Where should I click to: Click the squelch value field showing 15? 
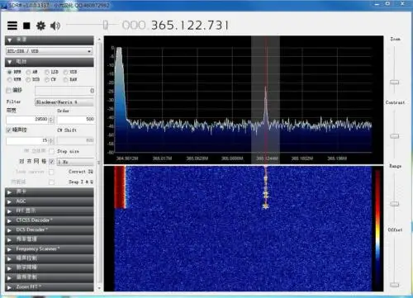tap(27, 141)
